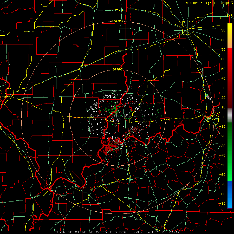Click the "23:12" time in caption
The height and width of the screenshot is (234, 234).
(x=174, y=232)
